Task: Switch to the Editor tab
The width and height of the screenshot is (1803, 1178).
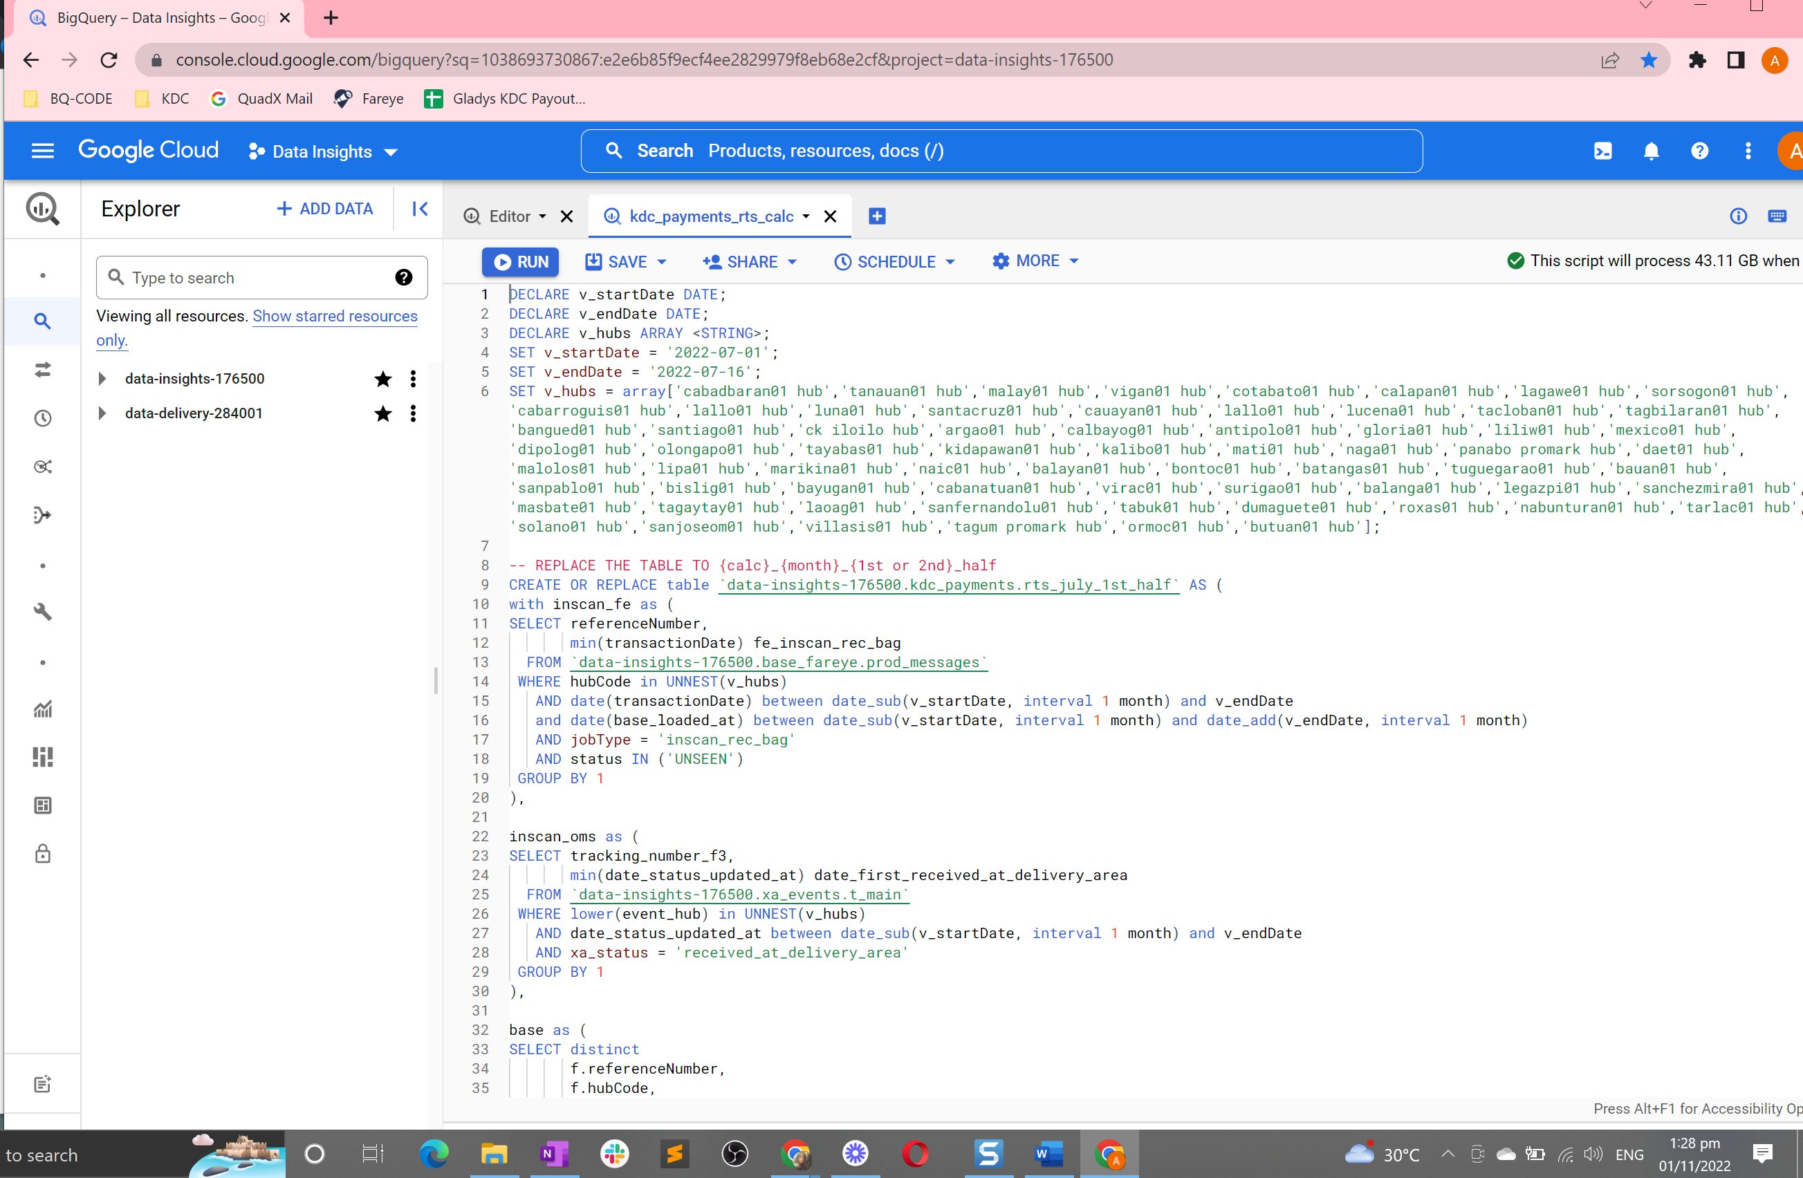Action: click(509, 216)
